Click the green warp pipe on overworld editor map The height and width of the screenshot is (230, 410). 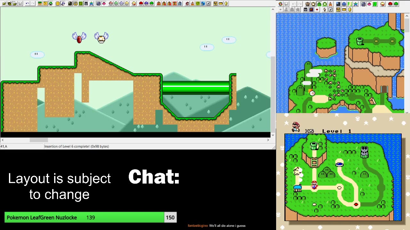click(x=360, y=41)
